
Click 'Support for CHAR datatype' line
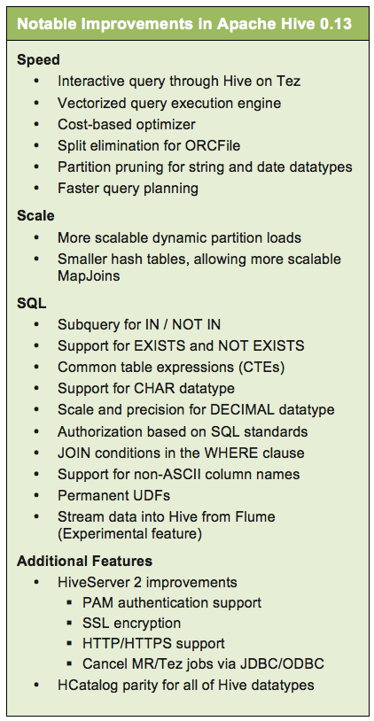click(146, 388)
